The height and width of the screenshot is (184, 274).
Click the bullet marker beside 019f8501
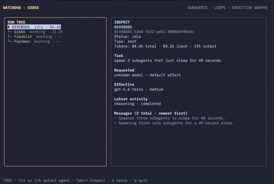pyautogui.click(x=9, y=27)
